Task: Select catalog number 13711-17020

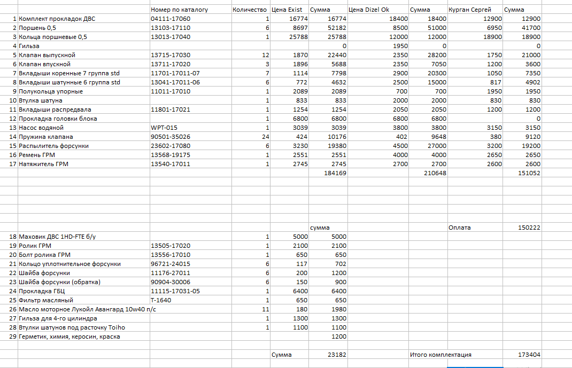Action: 191,64
